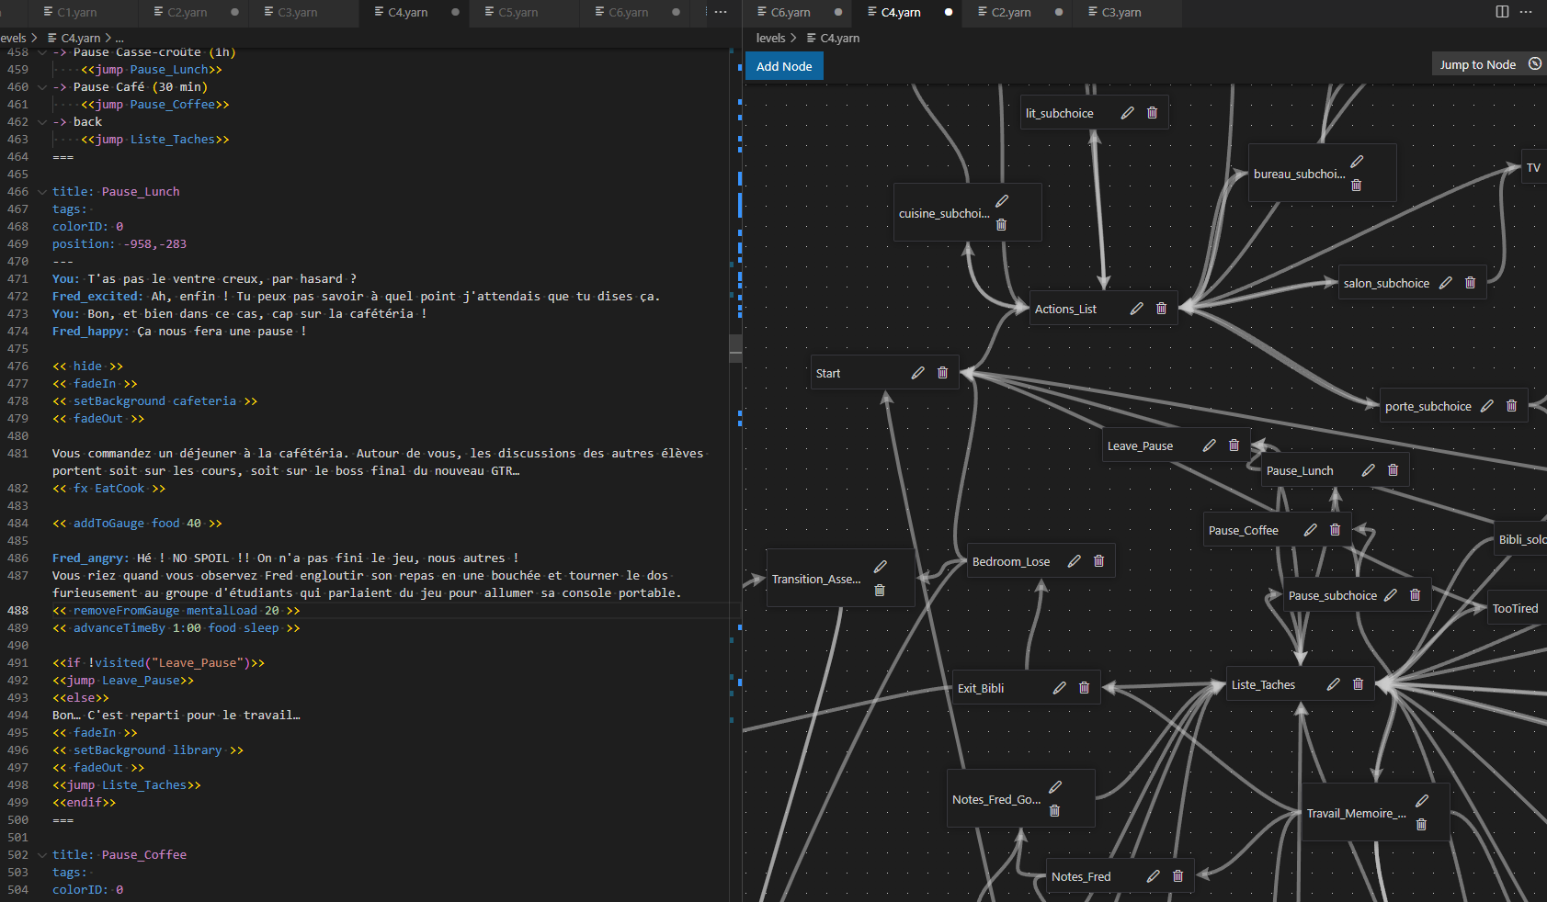This screenshot has width=1547, height=902.
Task: Edit the porte_subchoice node
Action: tap(1486, 406)
